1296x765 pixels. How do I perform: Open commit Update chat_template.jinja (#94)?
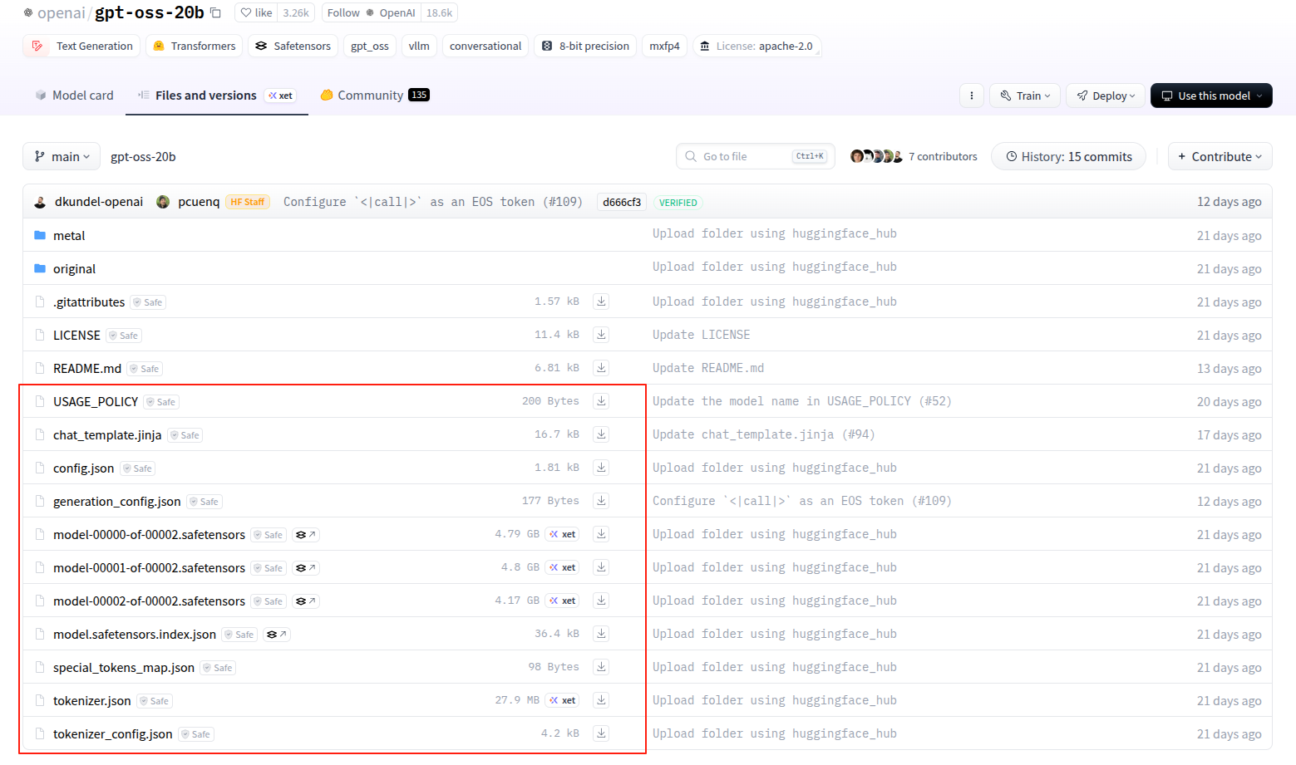763,434
